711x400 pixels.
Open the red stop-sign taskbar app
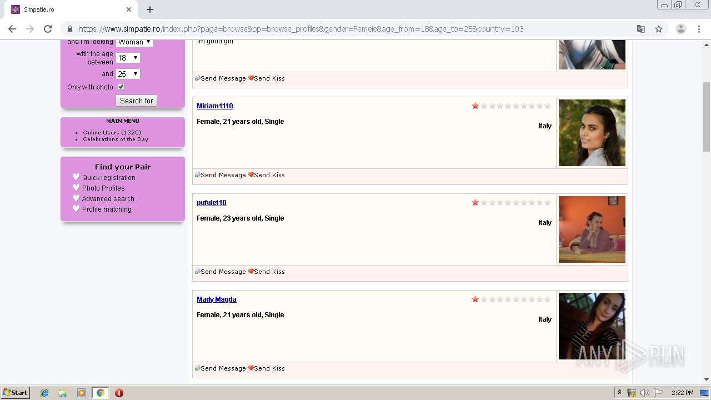click(119, 393)
